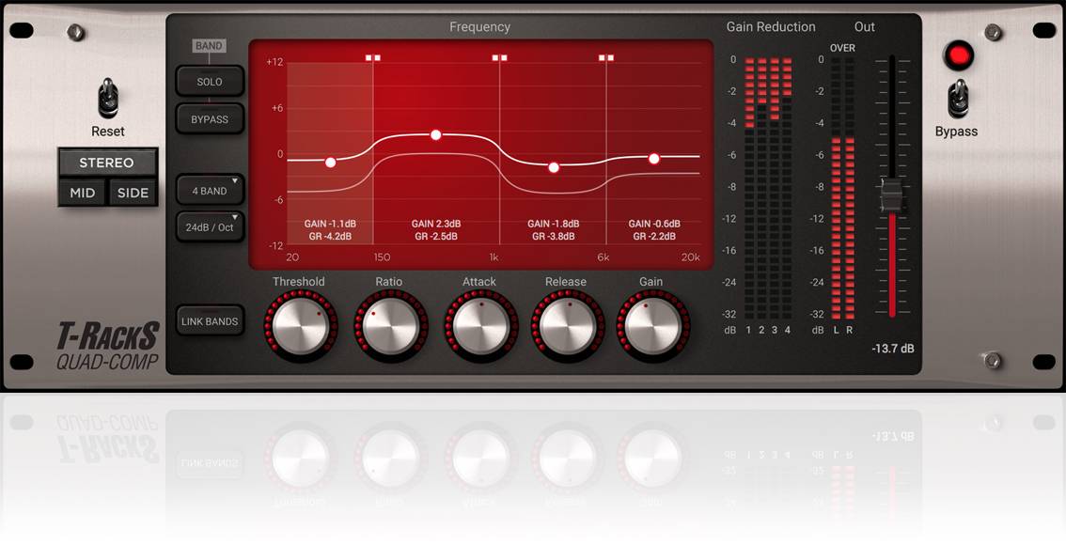
Task: Click the Gain knob
Action: pyautogui.click(x=651, y=326)
